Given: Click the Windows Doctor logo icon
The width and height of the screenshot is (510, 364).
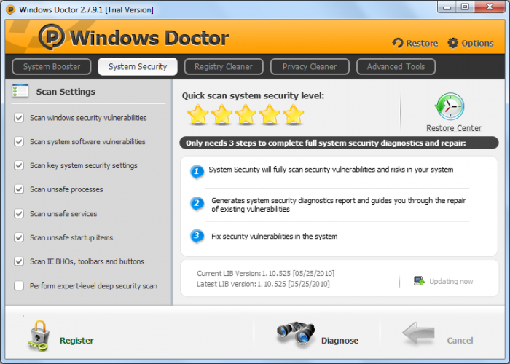Looking at the screenshot, I should tap(52, 37).
